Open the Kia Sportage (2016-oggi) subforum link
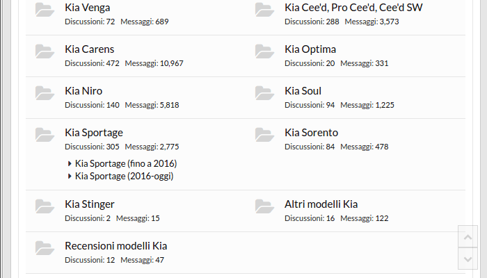Viewport: 487px width, 278px height. point(125,177)
